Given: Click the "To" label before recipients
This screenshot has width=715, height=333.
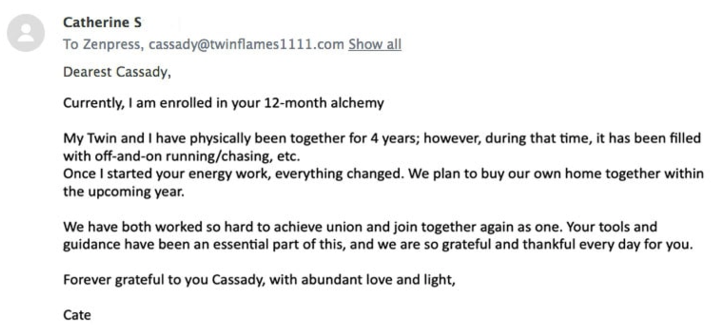Looking at the screenshot, I should (x=71, y=44).
